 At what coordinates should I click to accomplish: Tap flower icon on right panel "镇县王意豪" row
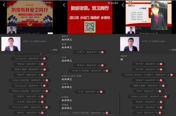pos(163,86)
